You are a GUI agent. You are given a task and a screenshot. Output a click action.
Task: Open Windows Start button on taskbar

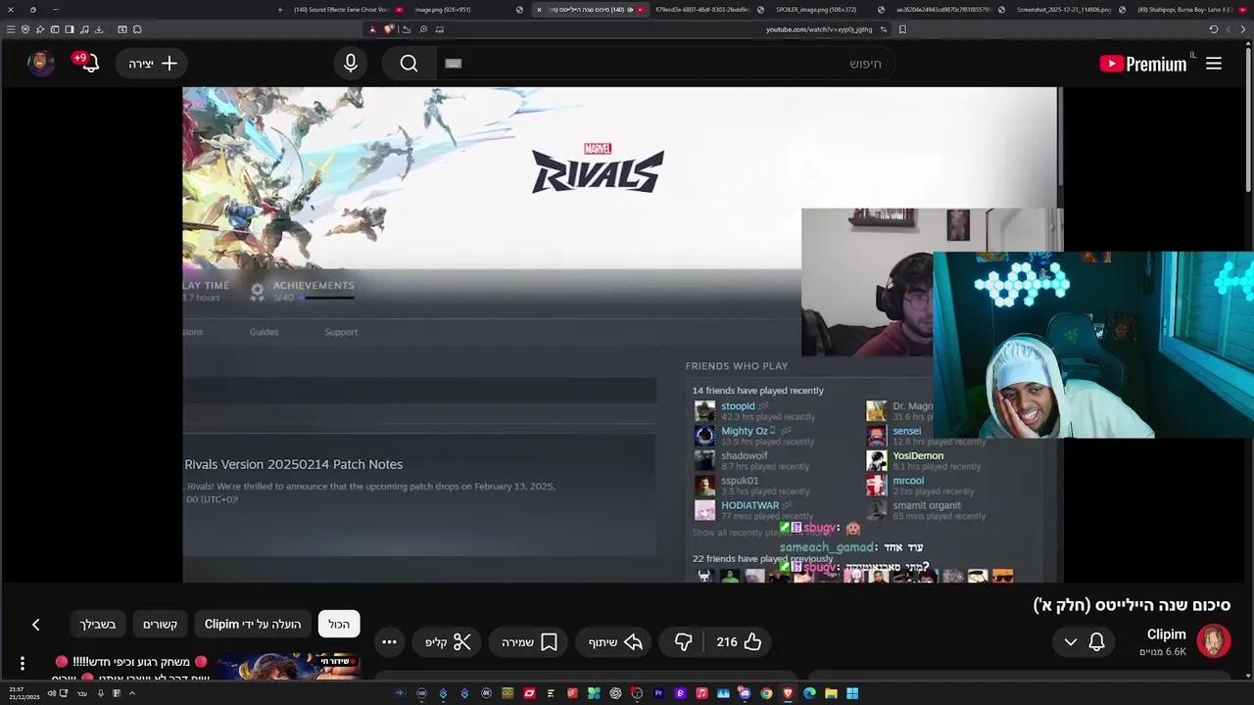tap(851, 693)
